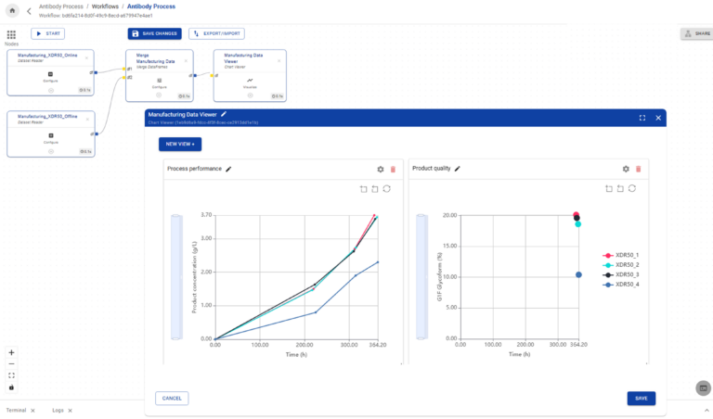The height and width of the screenshot is (419, 713).
Task: Reset zoom on the Process performance chart
Action: click(386, 188)
